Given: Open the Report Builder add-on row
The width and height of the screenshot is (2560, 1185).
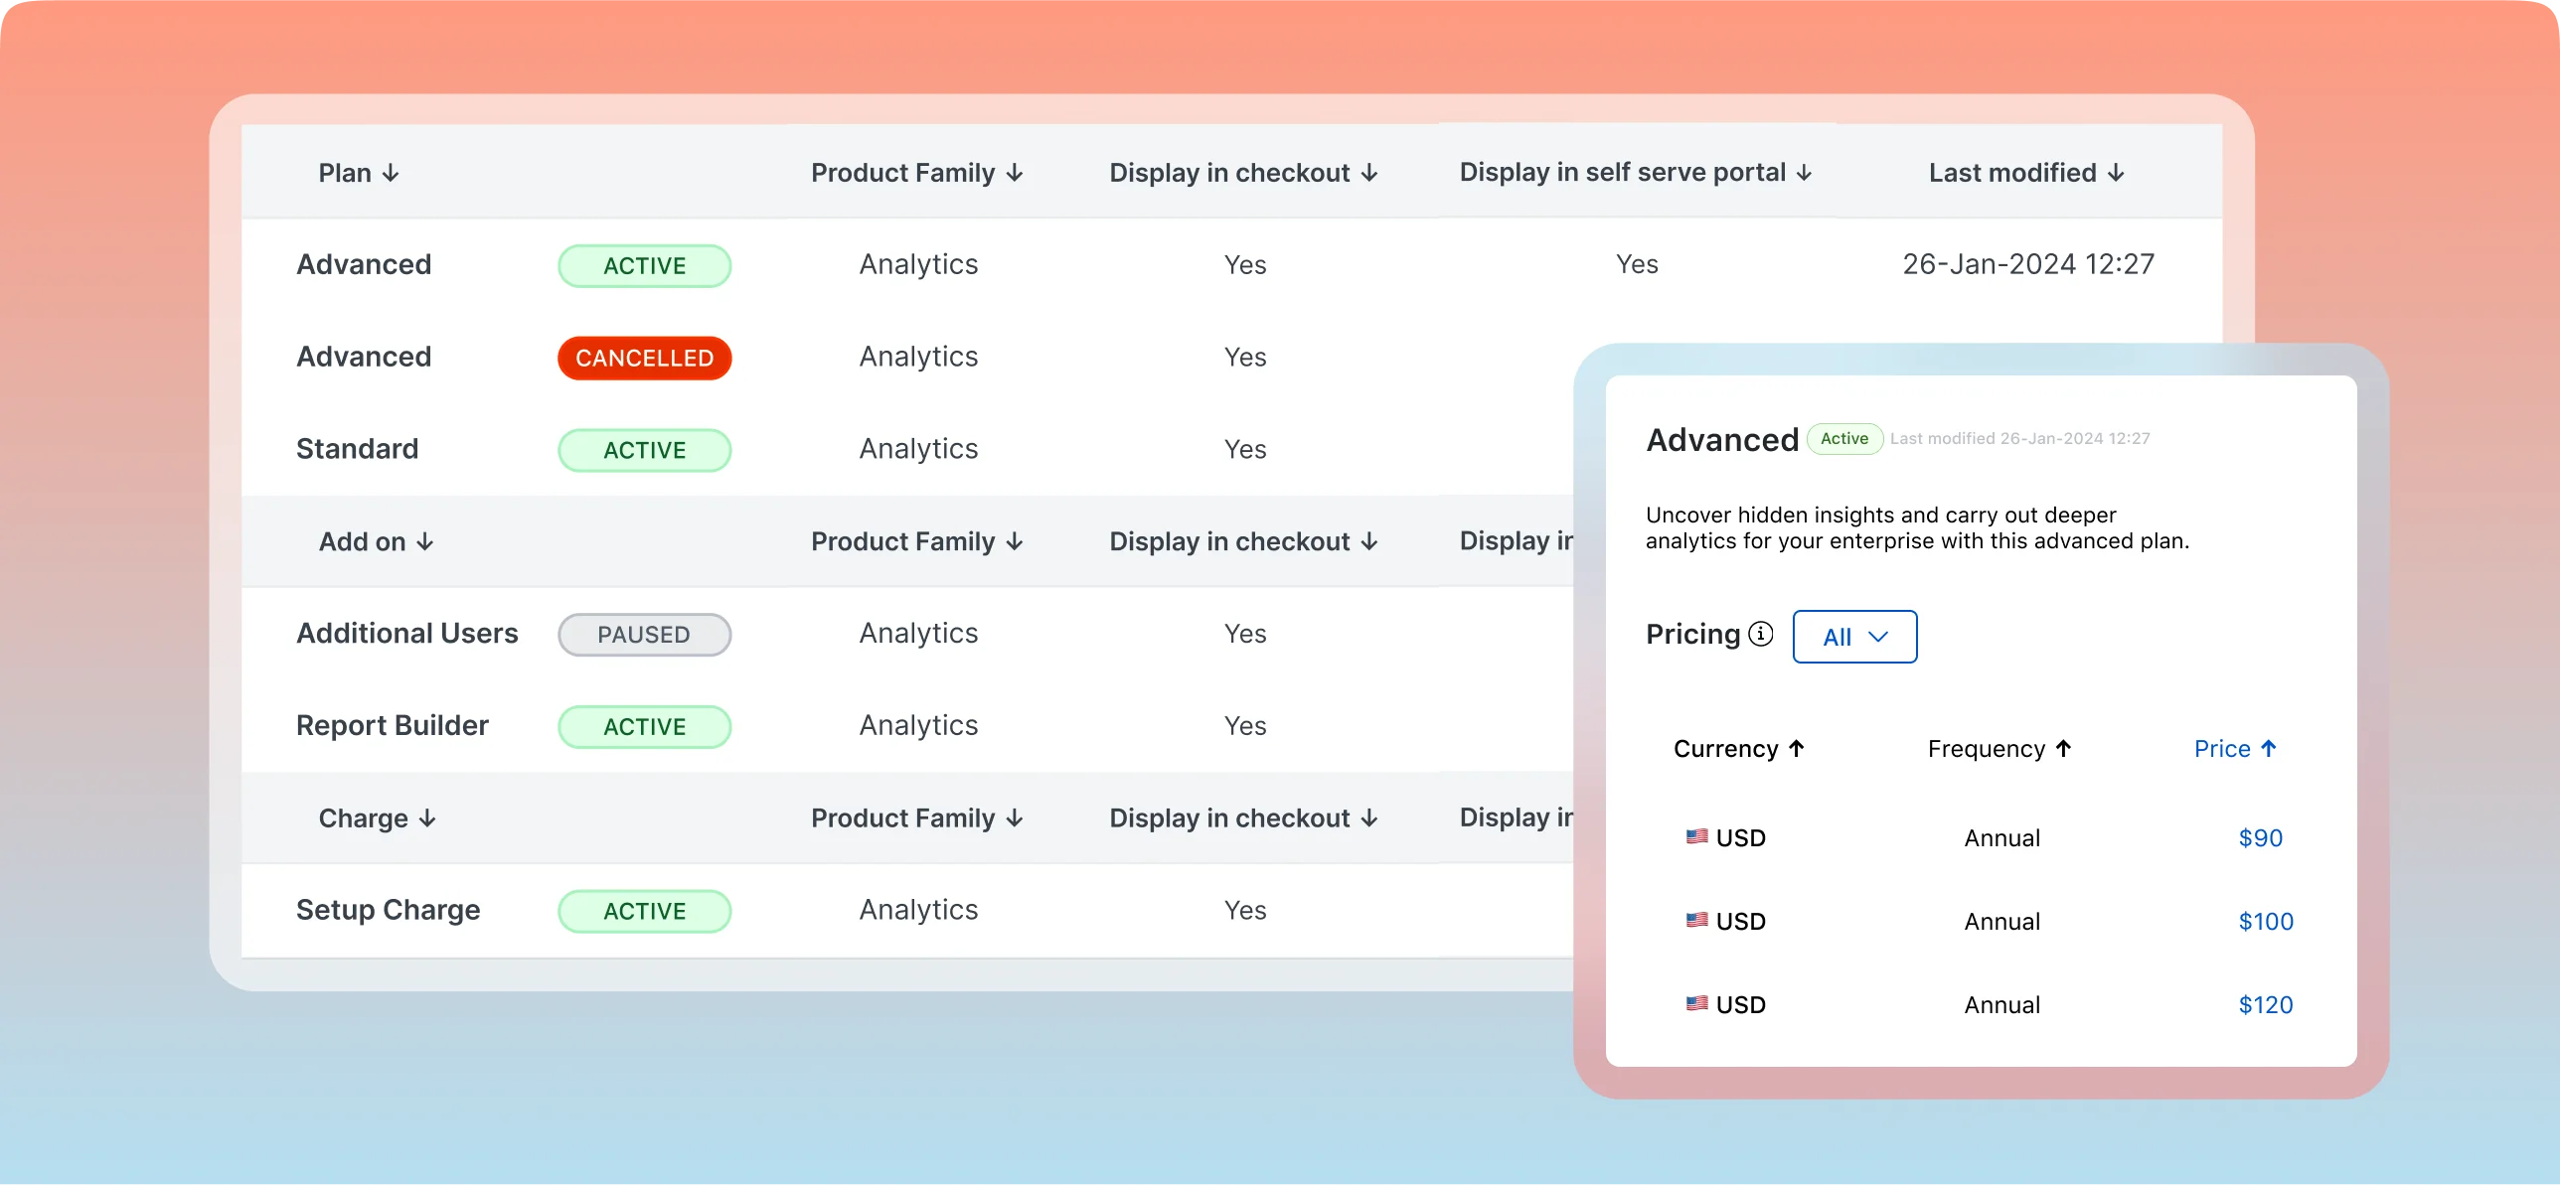Looking at the screenshot, I should coord(393,725).
